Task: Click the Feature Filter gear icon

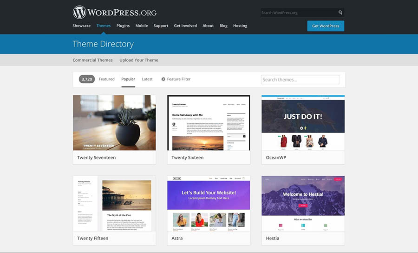Action: [163, 79]
